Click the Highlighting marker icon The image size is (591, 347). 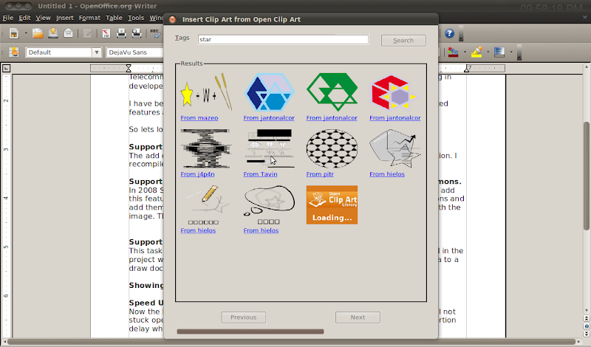click(476, 52)
